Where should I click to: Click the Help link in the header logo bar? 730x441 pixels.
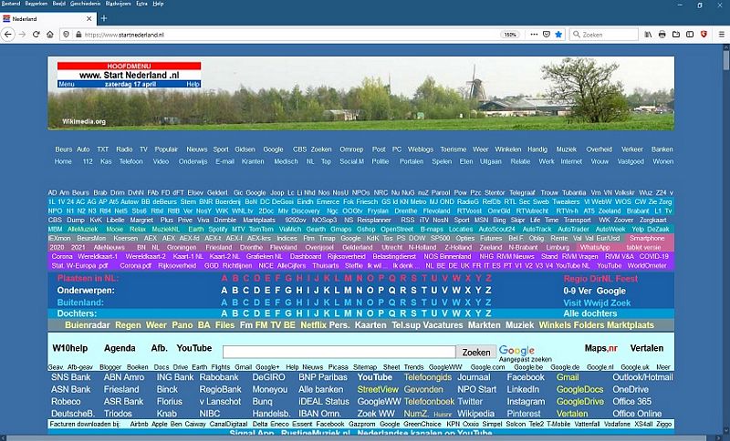point(193,84)
